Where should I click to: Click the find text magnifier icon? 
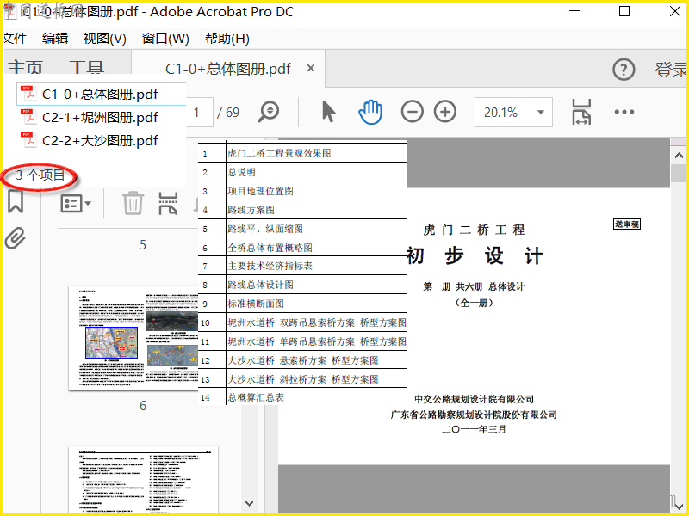point(269,112)
